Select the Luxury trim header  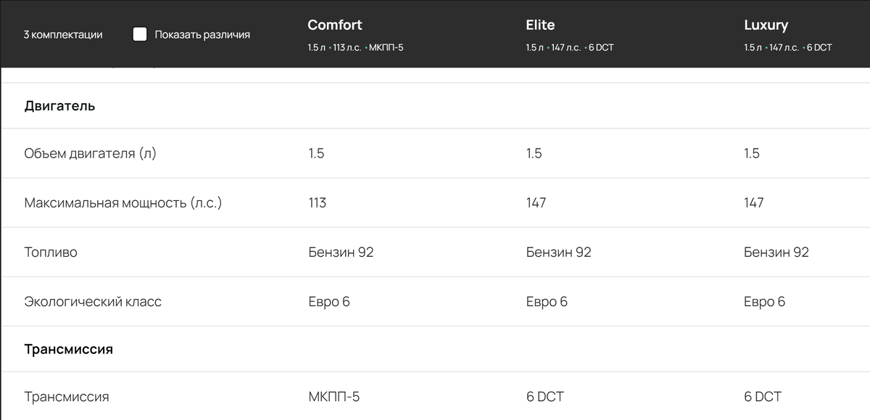pos(766,25)
